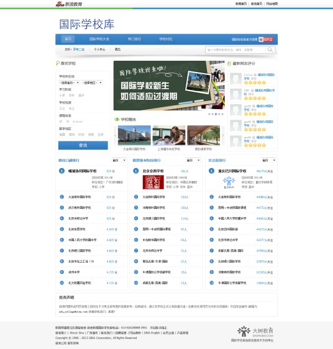This screenshot has height=349, width=333.
Task: Open province dropdown of first ranking list
Action: (x=119, y=161)
